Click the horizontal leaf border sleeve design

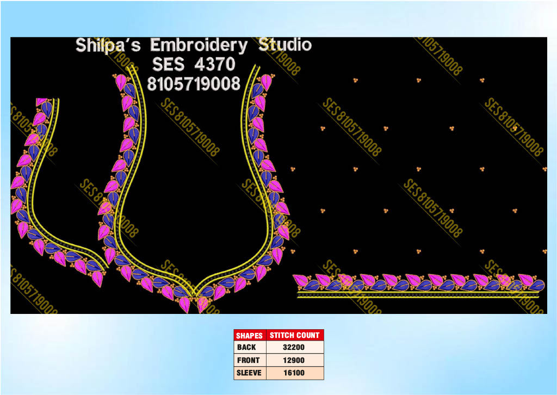pyautogui.click(x=419, y=286)
